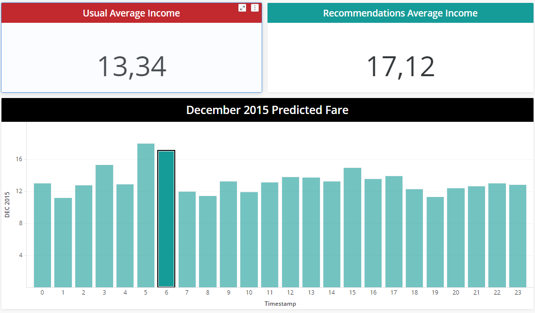Select the bar for timestamp 7
The width and height of the screenshot is (535, 313).
pos(187,239)
